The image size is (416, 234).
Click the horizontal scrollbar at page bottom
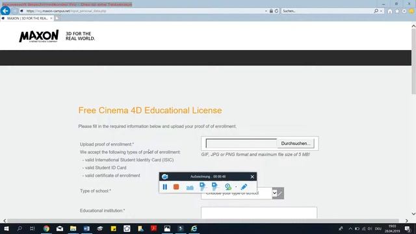[x=203, y=221]
